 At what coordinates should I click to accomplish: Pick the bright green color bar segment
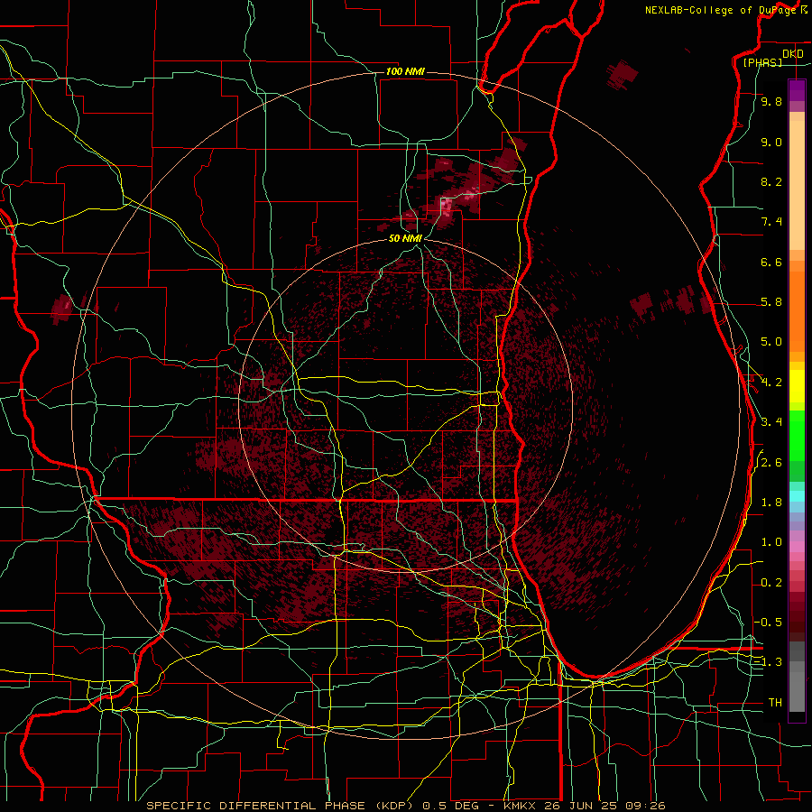coord(797,435)
